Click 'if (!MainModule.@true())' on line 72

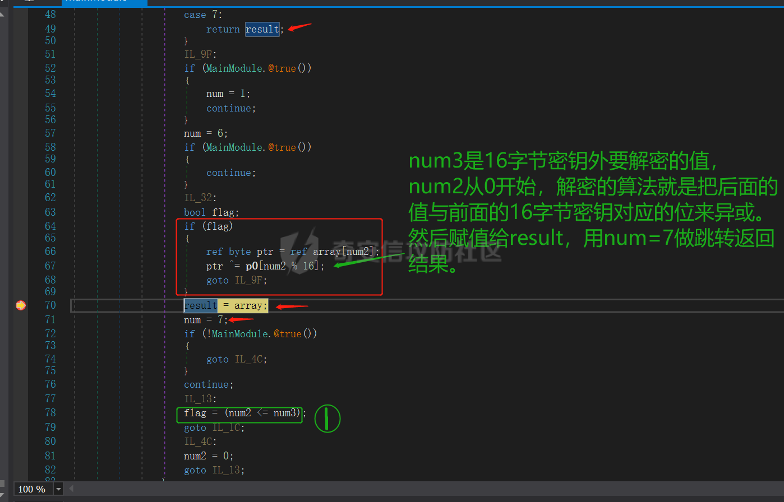click(251, 334)
